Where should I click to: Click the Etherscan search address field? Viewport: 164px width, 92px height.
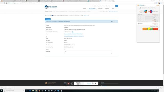click(x=105, y=6)
